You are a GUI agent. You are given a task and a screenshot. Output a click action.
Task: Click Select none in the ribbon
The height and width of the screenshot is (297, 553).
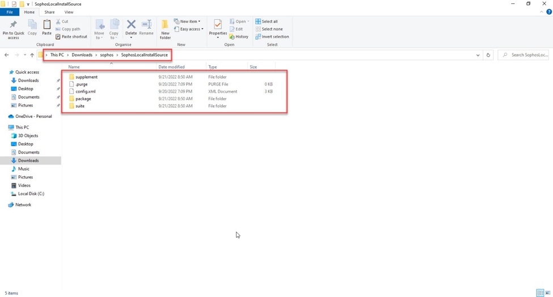(269, 29)
